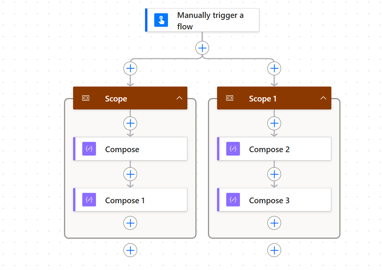Insert action between Compose 2 and Compose 3
The height and width of the screenshot is (270, 382).
tap(274, 174)
